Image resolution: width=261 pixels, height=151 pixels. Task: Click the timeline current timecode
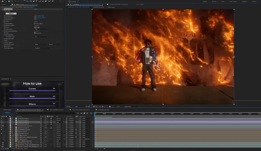coord(7,113)
